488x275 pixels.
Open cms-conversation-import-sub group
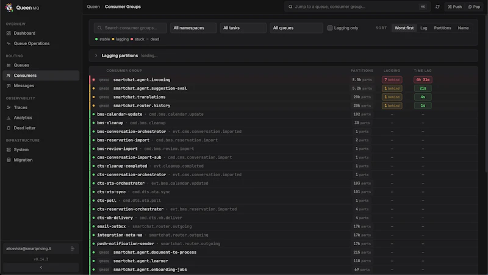pos(129,157)
